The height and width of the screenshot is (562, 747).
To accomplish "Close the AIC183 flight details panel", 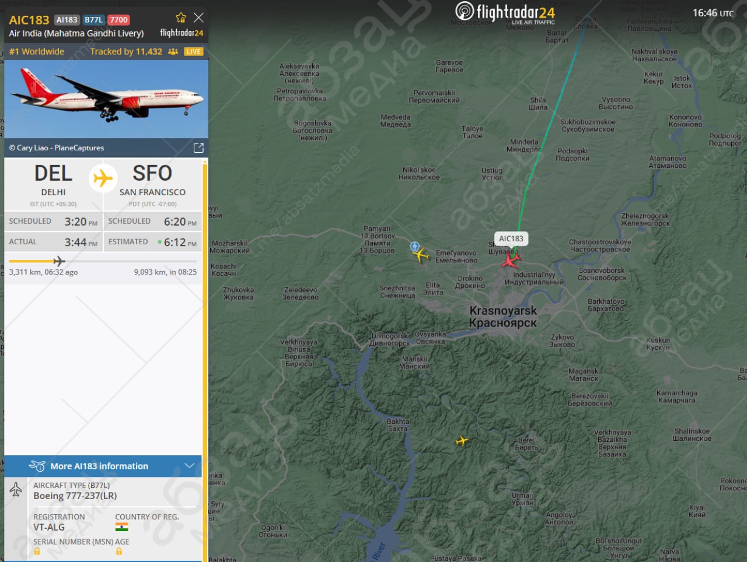I will (x=198, y=17).
